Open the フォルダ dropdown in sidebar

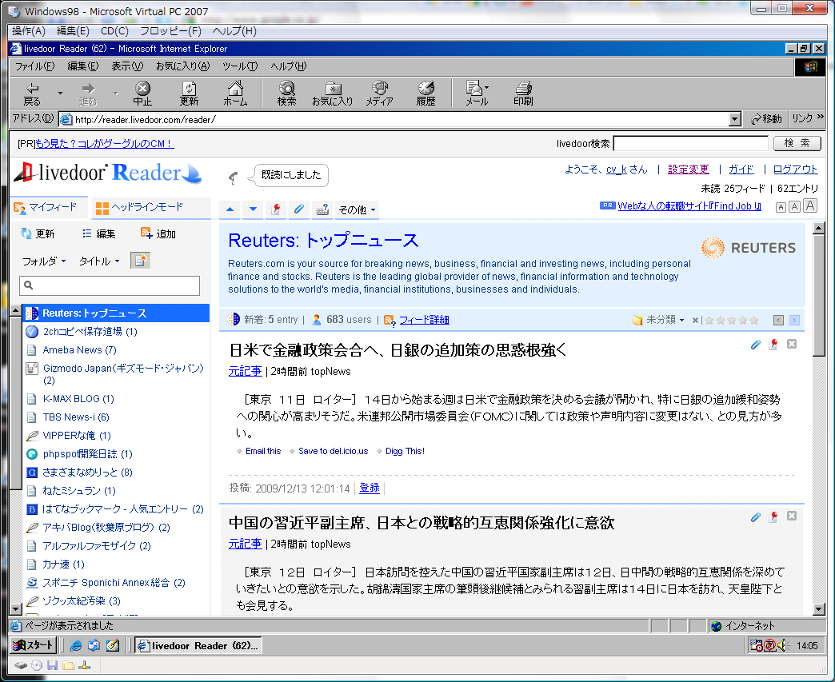pos(44,261)
